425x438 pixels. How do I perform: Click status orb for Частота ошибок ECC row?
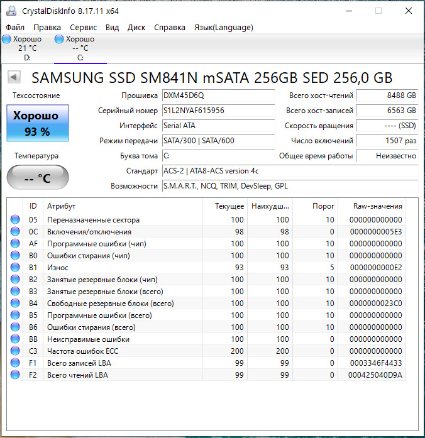(x=15, y=351)
